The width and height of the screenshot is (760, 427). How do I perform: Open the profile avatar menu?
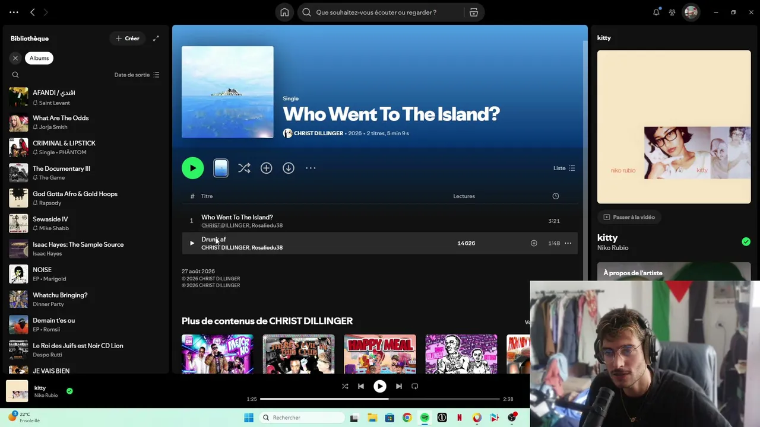pos(691,12)
